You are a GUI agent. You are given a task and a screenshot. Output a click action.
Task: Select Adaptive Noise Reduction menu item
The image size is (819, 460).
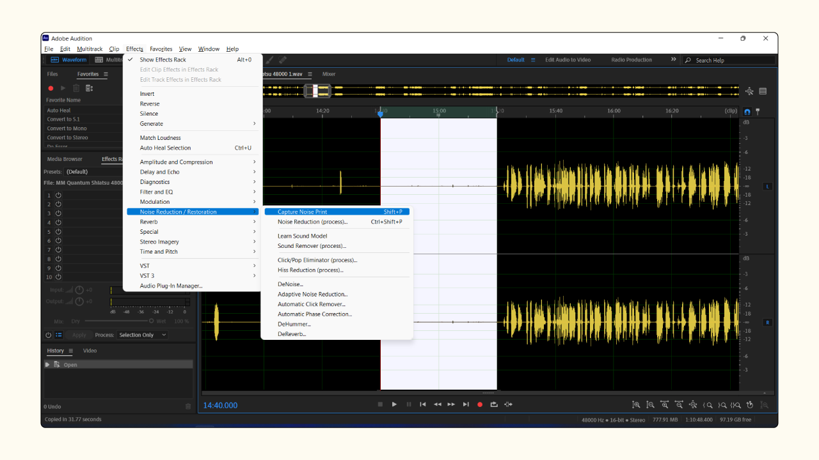337,295
